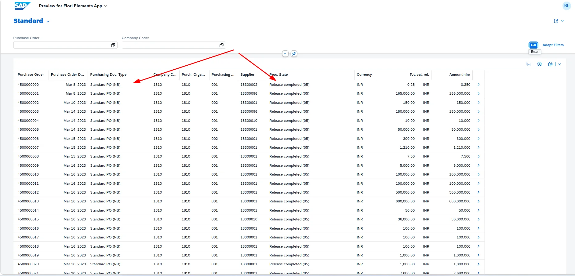
Task: Click the Purchase Order column header
Action: coord(31,74)
